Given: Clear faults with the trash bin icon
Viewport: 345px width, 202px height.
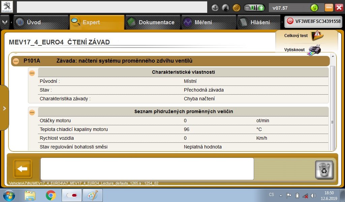Looking at the screenshot, I should [x=324, y=169].
